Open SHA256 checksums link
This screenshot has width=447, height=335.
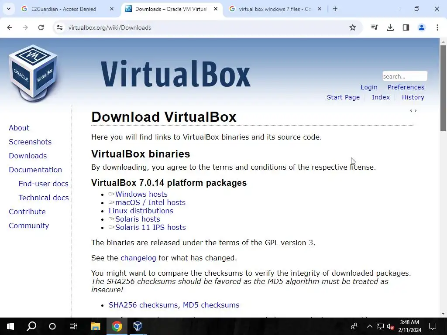point(143,305)
